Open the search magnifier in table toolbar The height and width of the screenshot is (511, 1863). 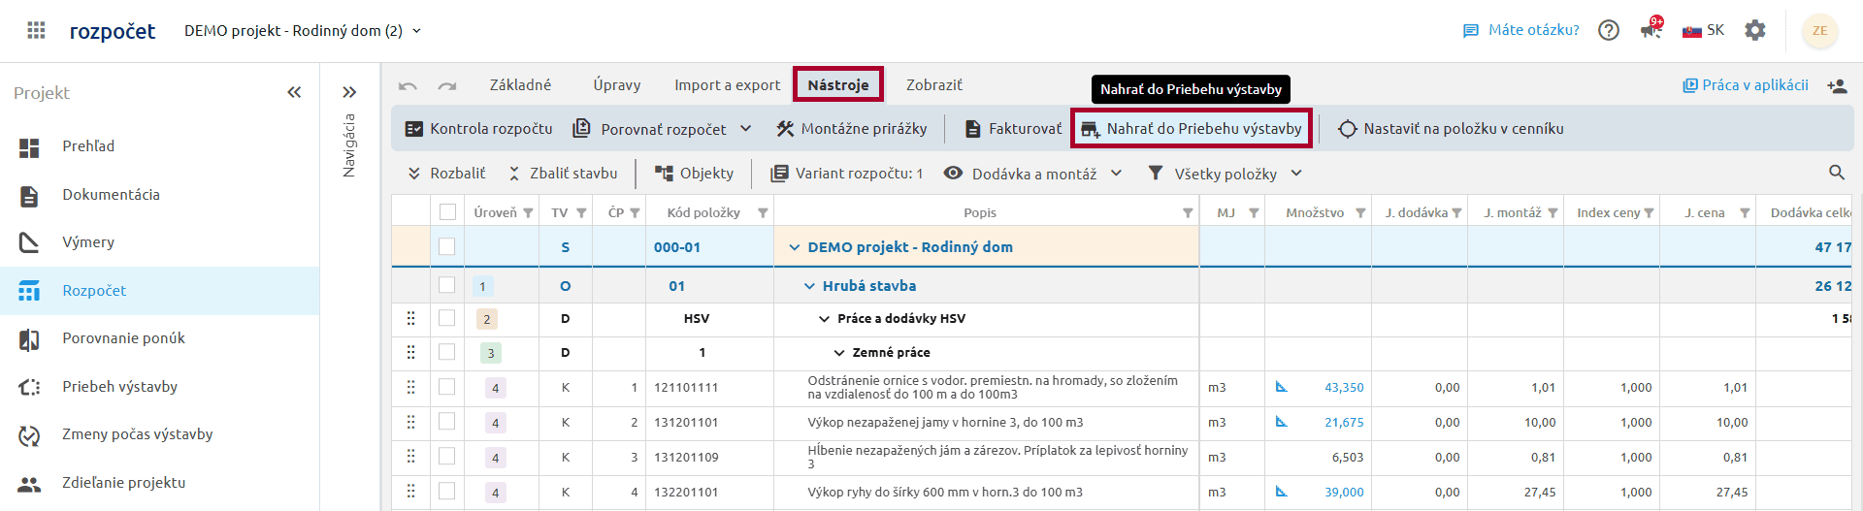(1837, 173)
